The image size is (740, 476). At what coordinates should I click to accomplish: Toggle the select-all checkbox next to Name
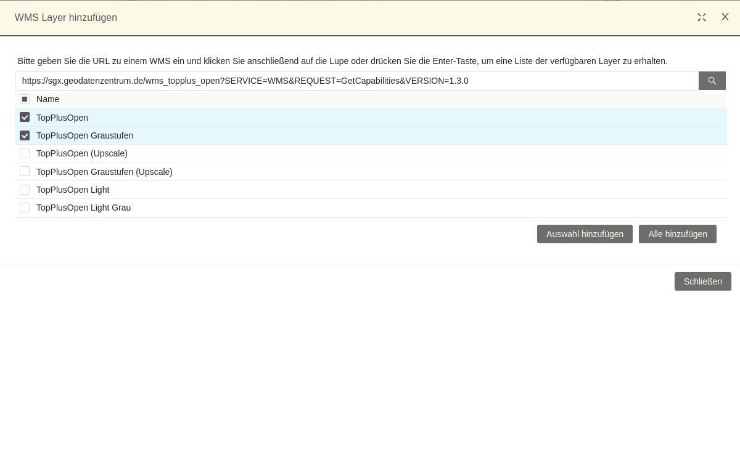(x=25, y=99)
